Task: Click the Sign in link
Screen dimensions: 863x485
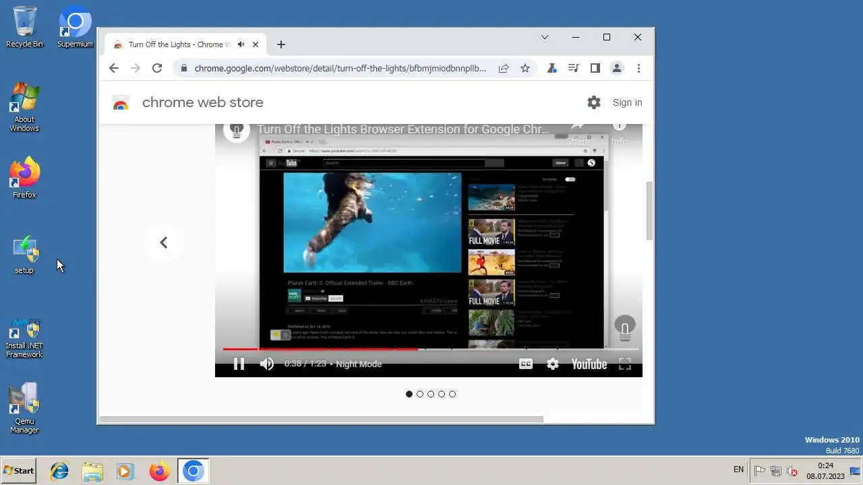Action: pos(627,102)
